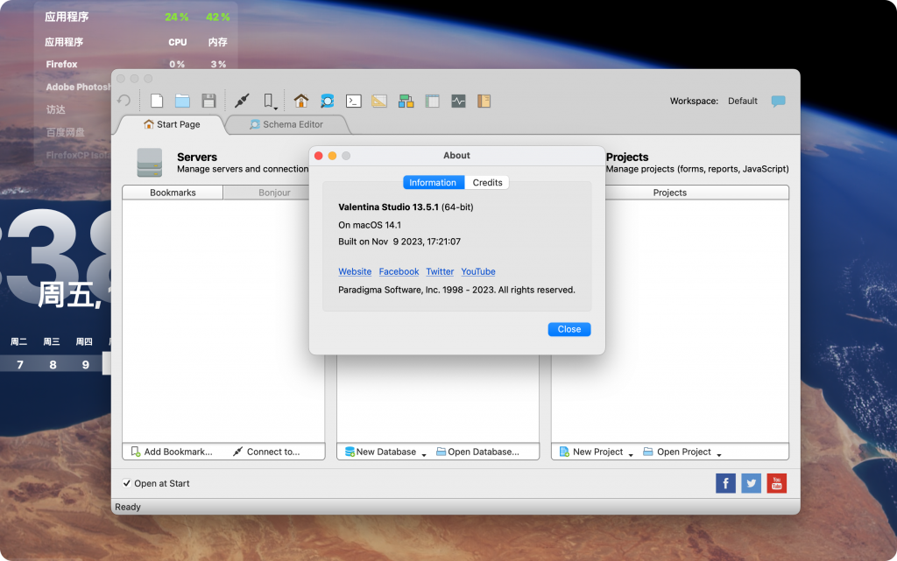Open the schema diagram toolbar icon
Screen dimensions: 897x561
pos(405,100)
